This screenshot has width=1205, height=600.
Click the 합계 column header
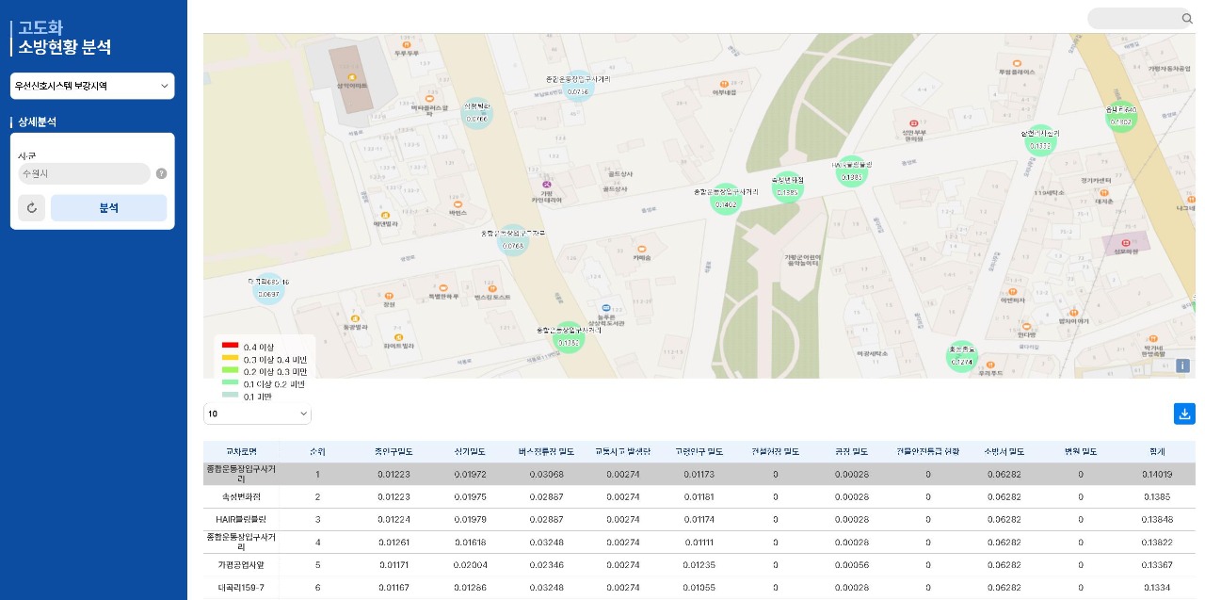point(1157,451)
